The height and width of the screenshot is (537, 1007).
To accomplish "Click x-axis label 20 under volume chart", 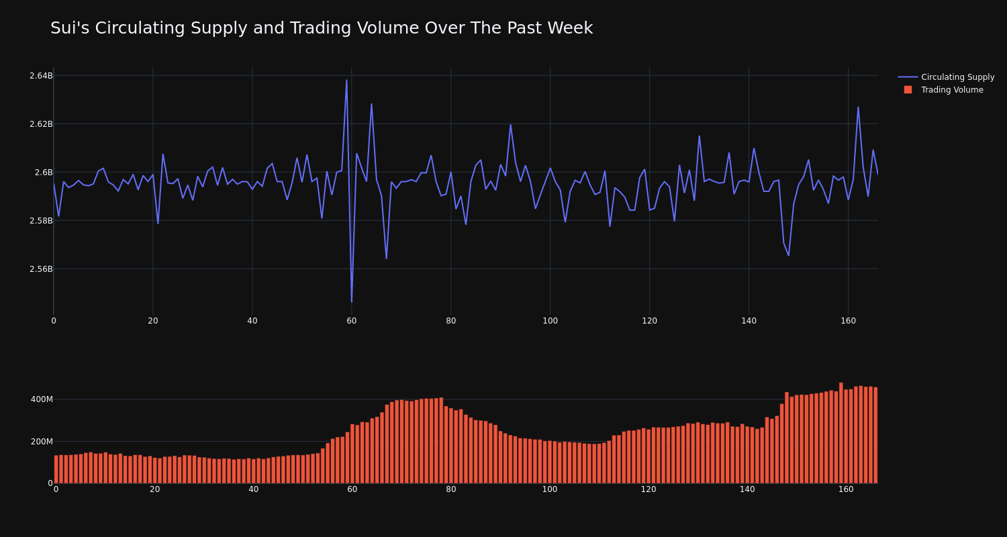I will point(155,489).
